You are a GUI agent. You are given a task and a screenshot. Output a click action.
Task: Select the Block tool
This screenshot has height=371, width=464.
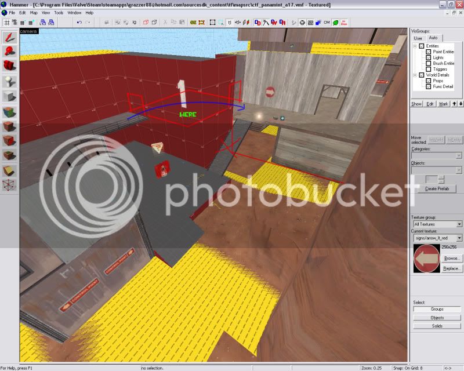click(10, 96)
